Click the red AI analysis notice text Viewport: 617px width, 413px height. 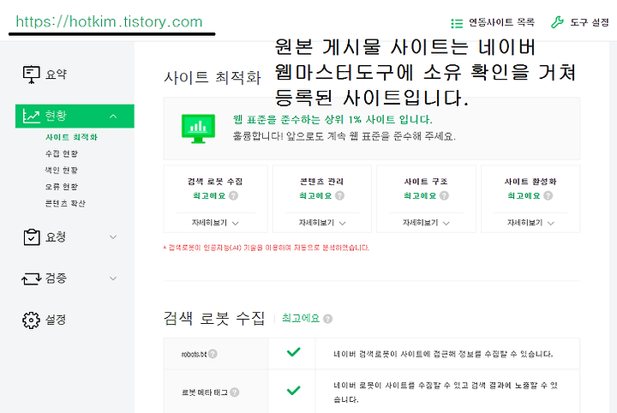(267, 248)
